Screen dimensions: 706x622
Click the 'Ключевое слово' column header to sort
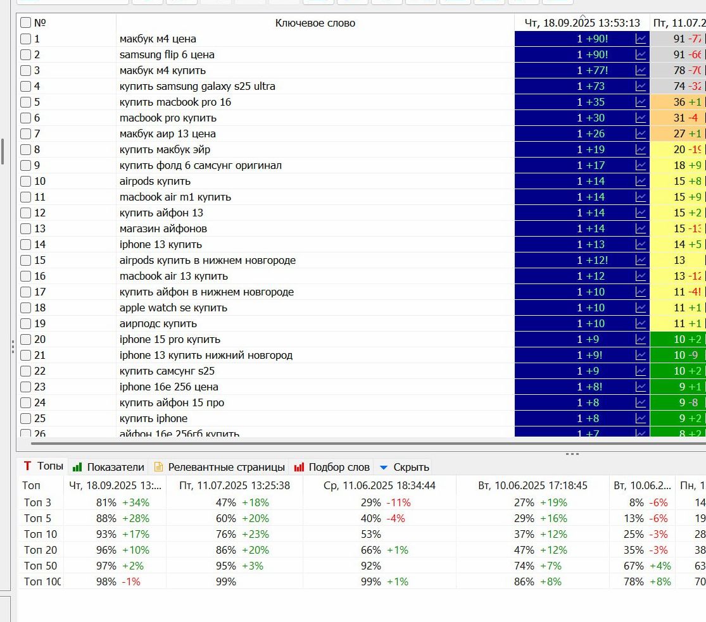[315, 23]
